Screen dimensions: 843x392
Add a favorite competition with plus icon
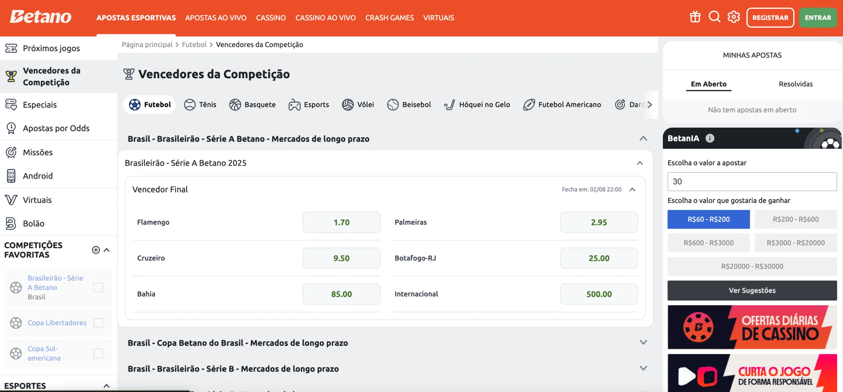96,250
